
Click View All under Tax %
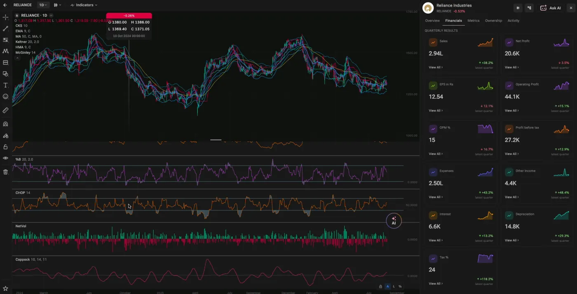[436, 284]
